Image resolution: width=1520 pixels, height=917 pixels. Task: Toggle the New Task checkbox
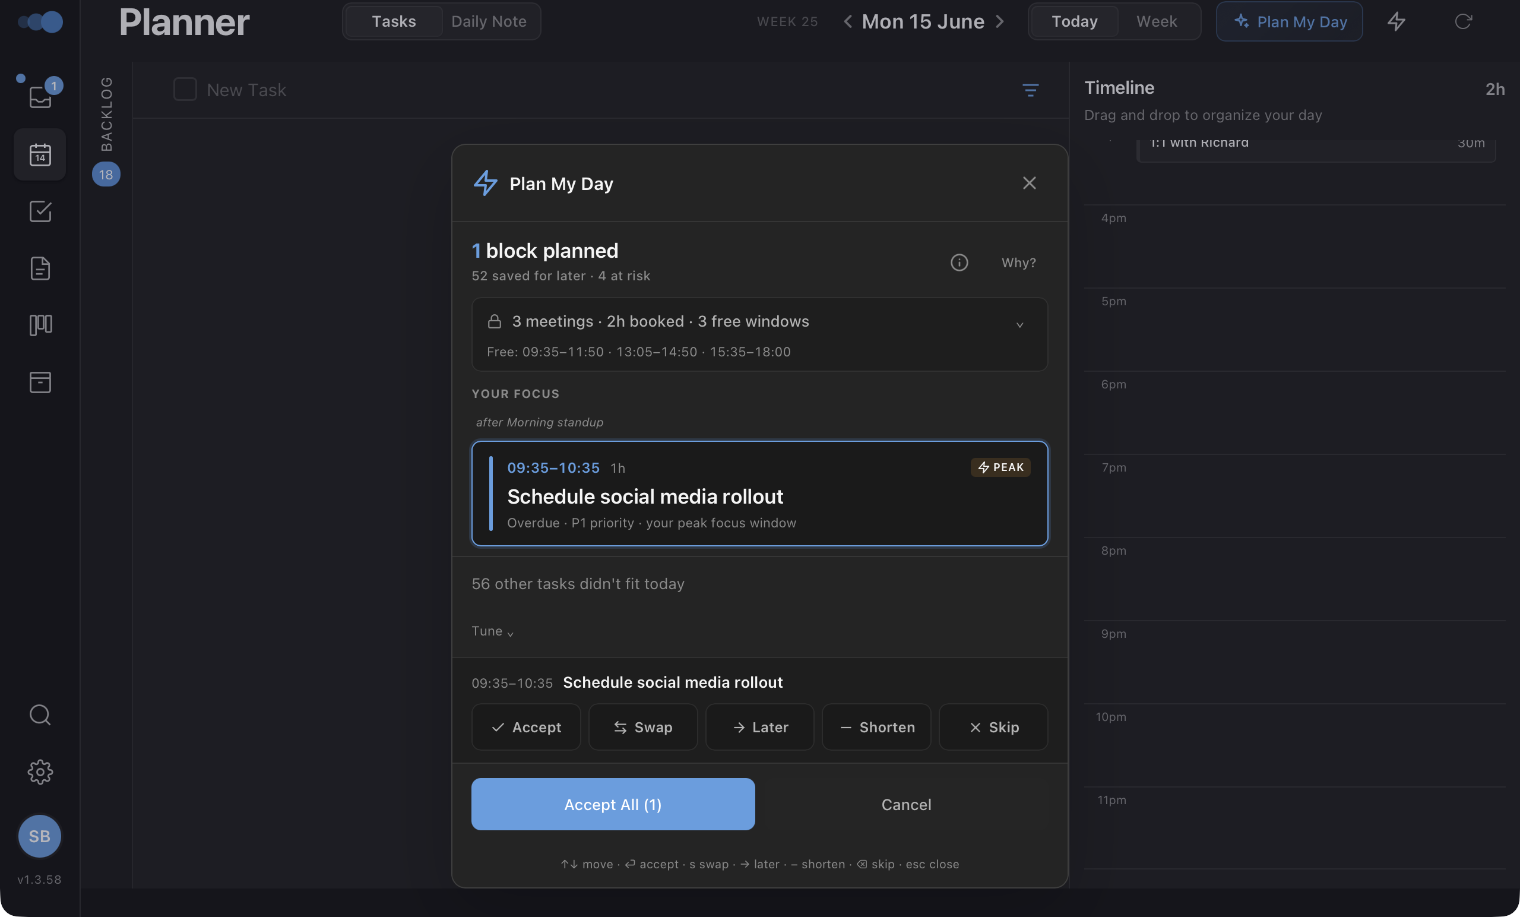click(x=185, y=90)
